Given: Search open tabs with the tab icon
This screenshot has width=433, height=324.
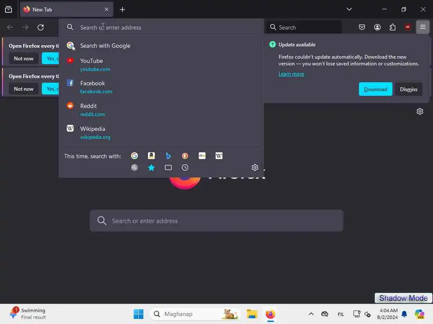Looking at the screenshot, I should 168,167.
